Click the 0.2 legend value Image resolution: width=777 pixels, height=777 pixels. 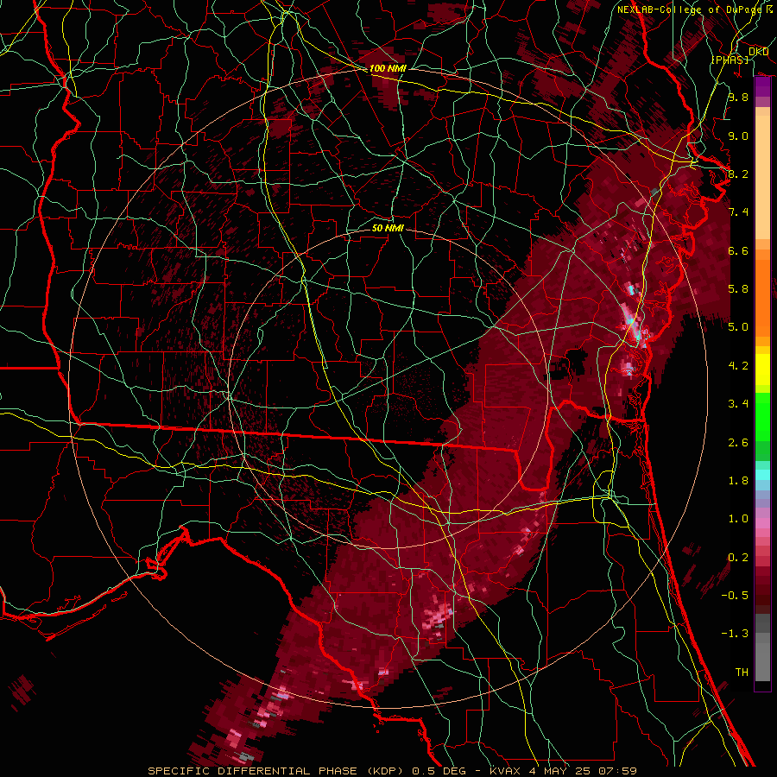tap(738, 558)
